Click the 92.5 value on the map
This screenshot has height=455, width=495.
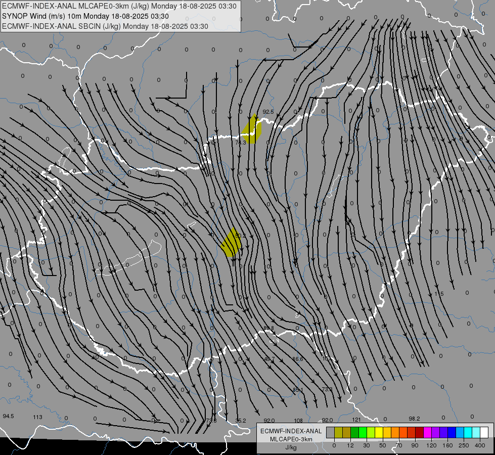pyautogui.click(x=268, y=112)
